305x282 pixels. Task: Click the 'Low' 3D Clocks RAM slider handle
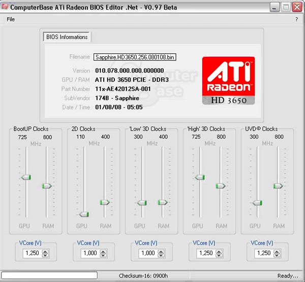click(163, 202)
